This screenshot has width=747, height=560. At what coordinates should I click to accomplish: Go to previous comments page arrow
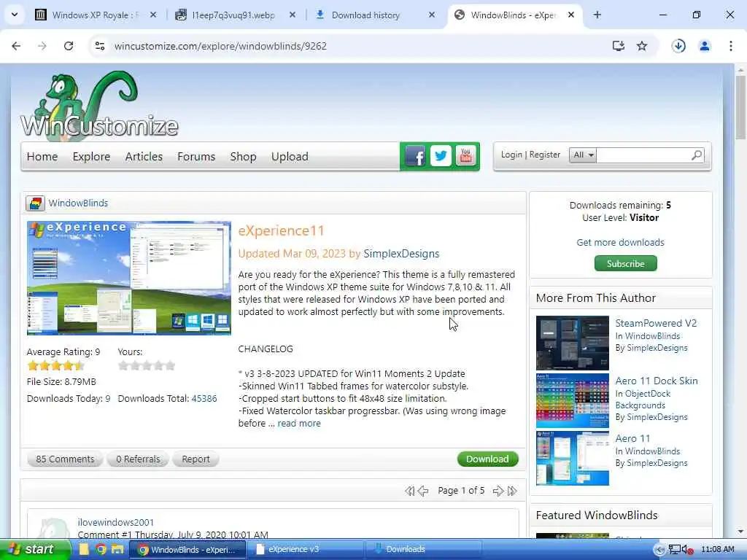[x=423, y=491]
